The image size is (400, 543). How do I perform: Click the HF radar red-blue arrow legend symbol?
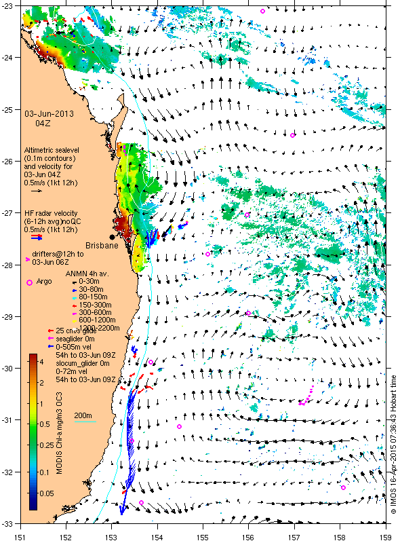37,238
